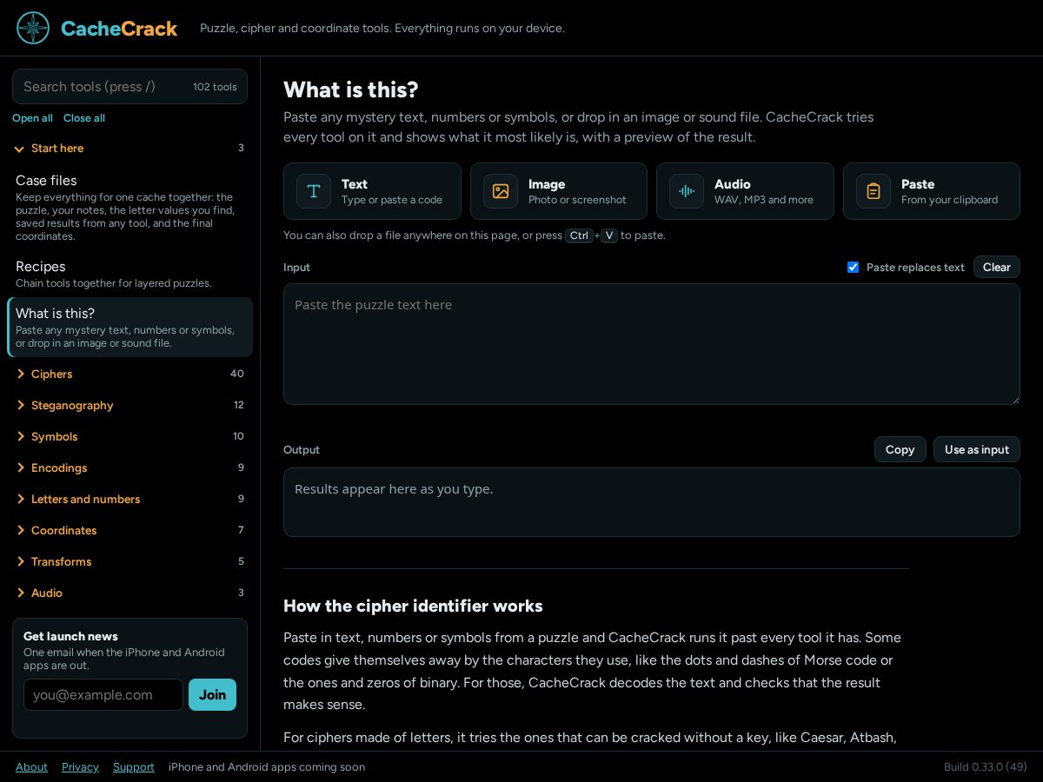Open the Support footer link
This screenshot has width=1043, height=782.
pyautogui.click(x=134, y=767)
